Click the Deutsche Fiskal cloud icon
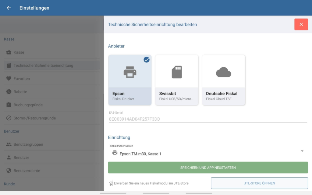312x195 pixels. (224, 72)
